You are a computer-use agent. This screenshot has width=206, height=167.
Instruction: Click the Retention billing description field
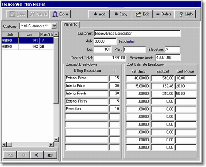(86, 109)
